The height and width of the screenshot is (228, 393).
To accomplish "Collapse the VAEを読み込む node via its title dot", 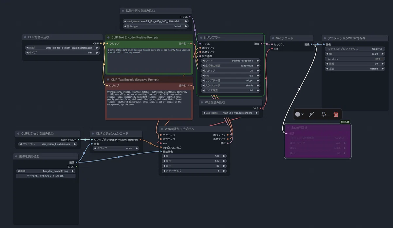I will [202, 103].
